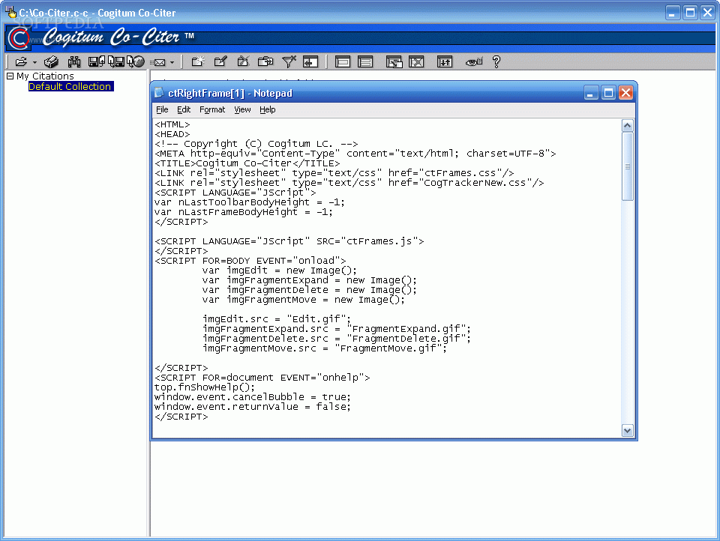The image size is (720, 541).
Task: Open the dropdown arrow beside Open folder
Action: [35, 62]
